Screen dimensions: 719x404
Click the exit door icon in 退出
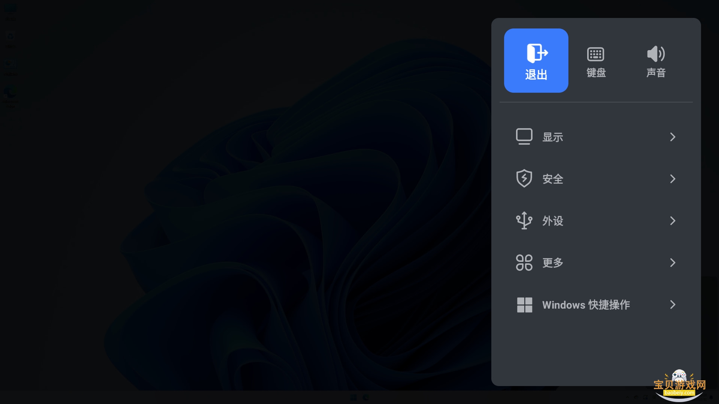point(537,53)
